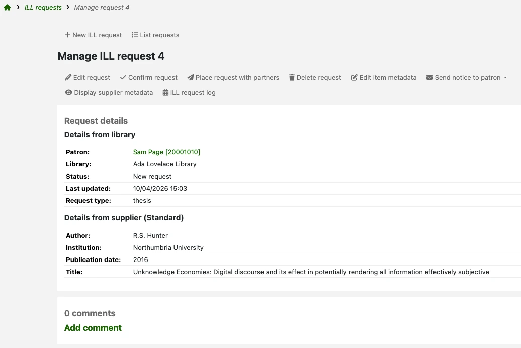
Task: Click the home icon in breadcrumbs
Action: click(7, 8)
